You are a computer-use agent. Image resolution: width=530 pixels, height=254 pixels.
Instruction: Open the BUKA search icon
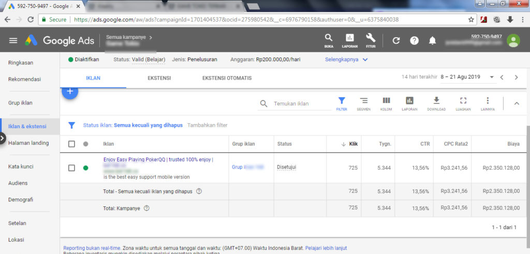point(329,40)
